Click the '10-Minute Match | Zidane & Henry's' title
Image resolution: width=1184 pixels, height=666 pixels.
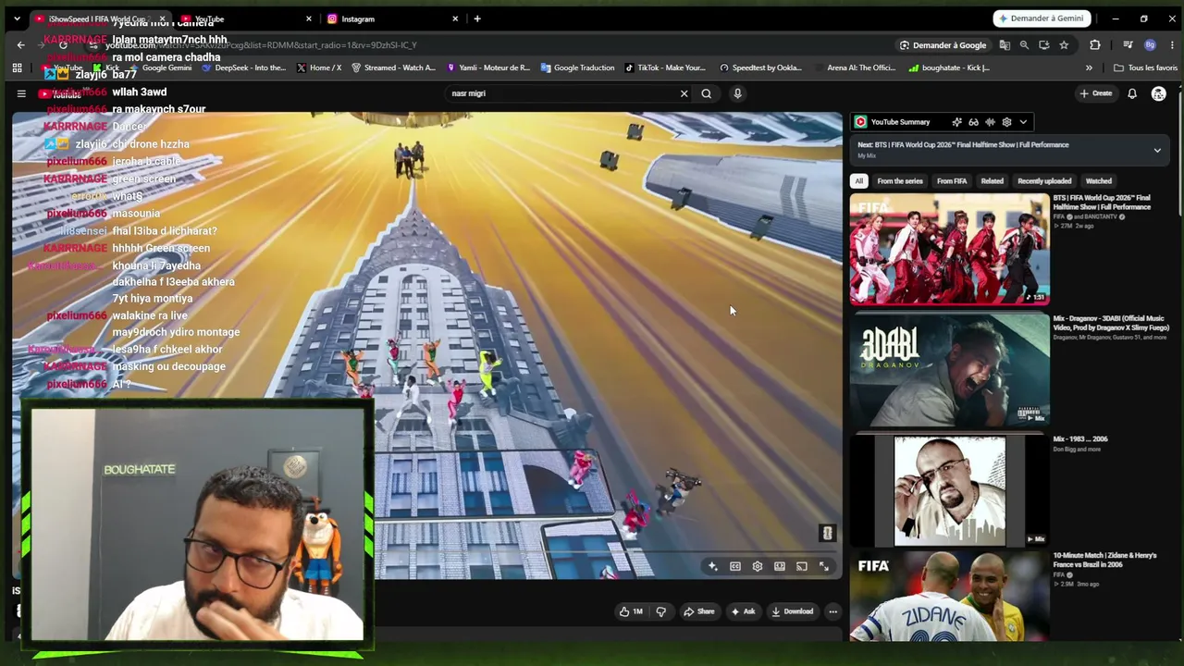coord(1104,560)
